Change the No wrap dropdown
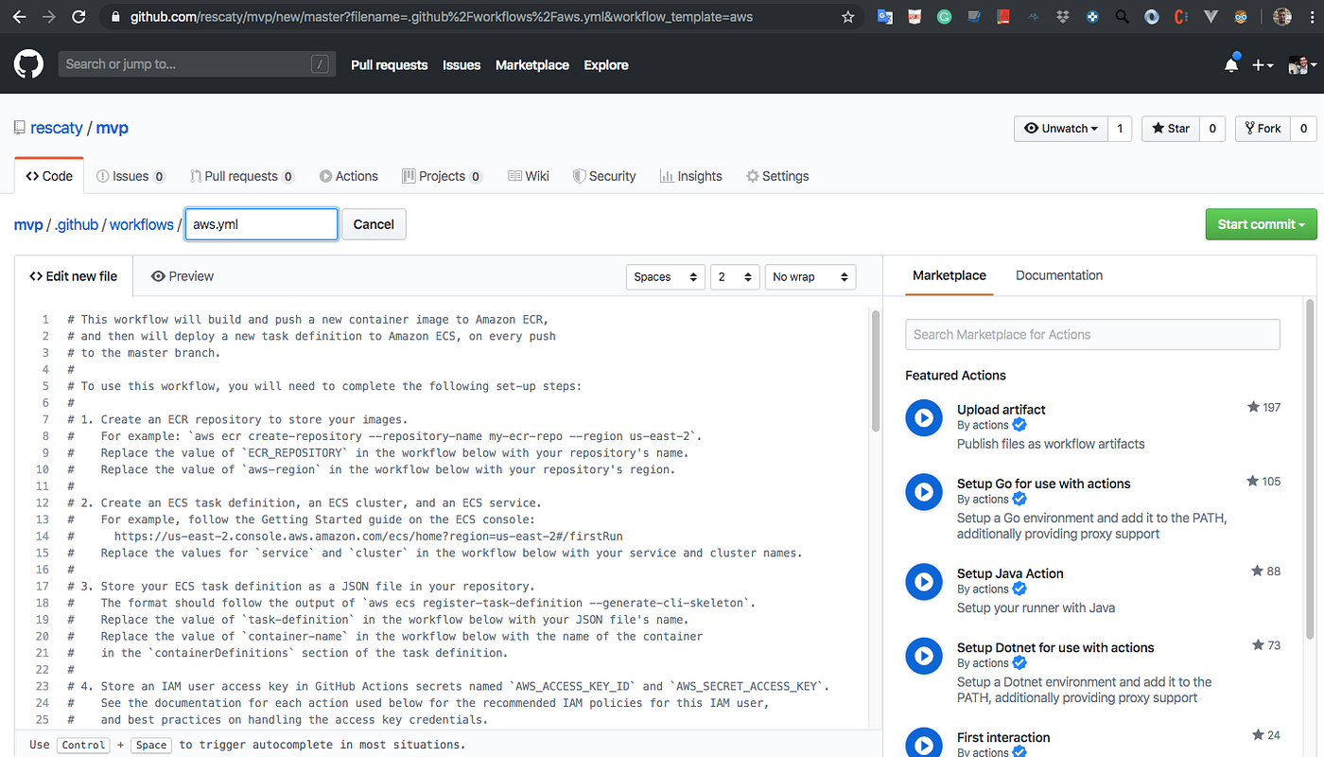1324x757 pixels. [x=810, y=276]
